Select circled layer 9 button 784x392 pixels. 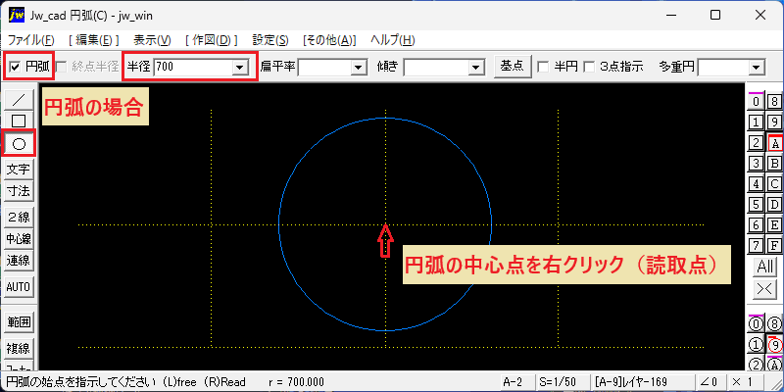point(774,345)
